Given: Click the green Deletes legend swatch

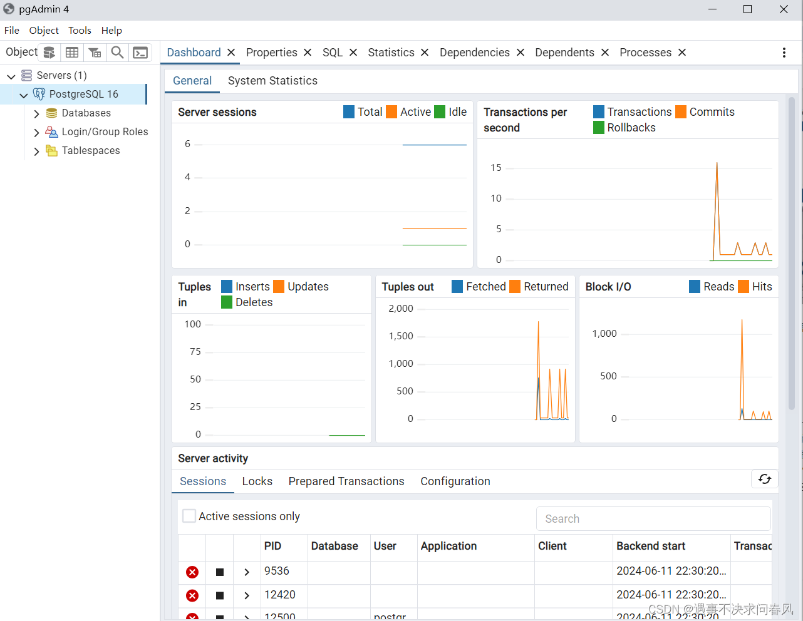Looking at the screenshot, I should (227, 302).
